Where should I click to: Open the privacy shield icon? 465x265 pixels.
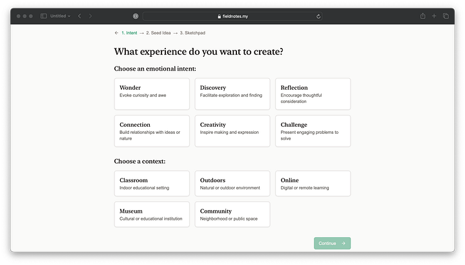136,16
